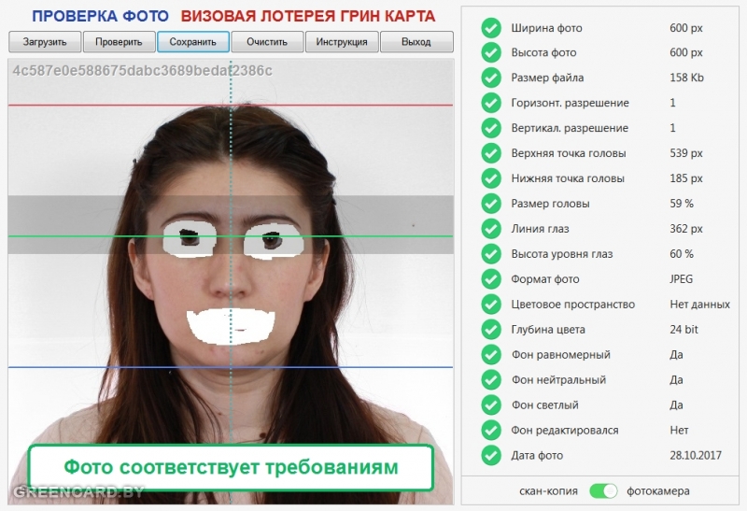
Task: Click green checkmark next to Ширина фото
Action: pyautogui.click(x=491, y=28)
